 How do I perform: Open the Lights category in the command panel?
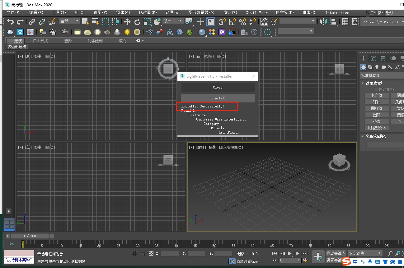[x=377, y=67]
